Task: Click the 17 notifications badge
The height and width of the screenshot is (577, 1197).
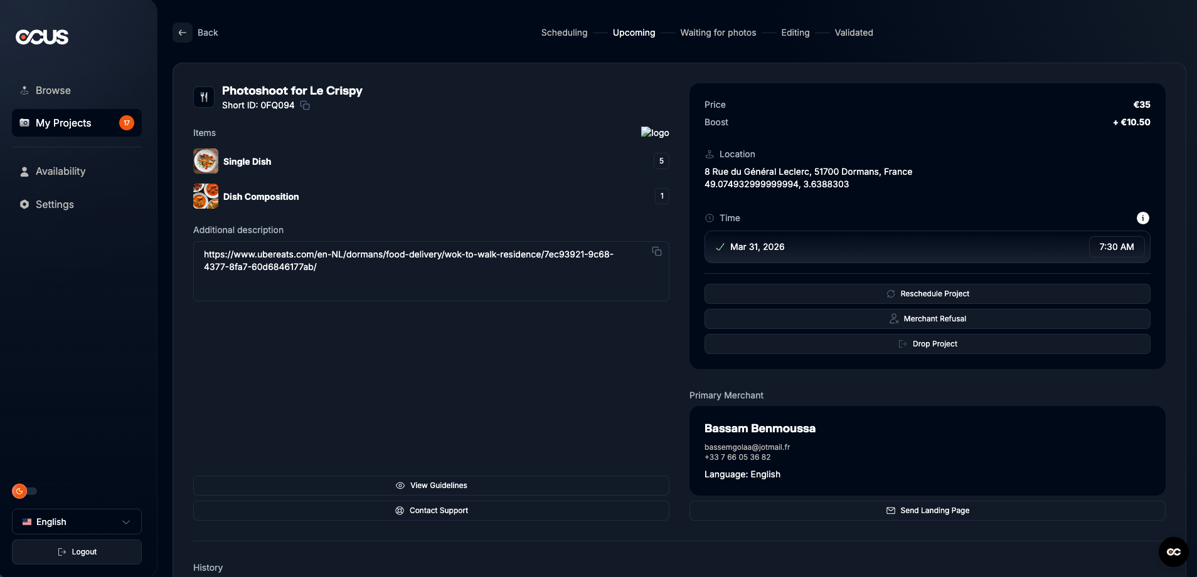Action: (x=127, y=123)
